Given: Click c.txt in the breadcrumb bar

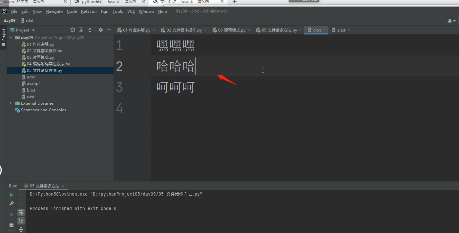Looking at the screenshot, I should pos(30,20).
